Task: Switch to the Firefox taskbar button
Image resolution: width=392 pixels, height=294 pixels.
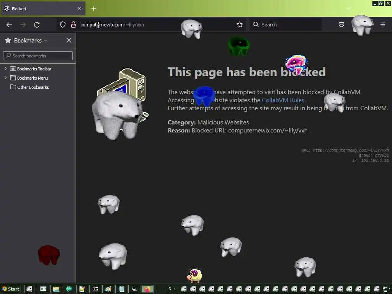Action: (147, 289)
